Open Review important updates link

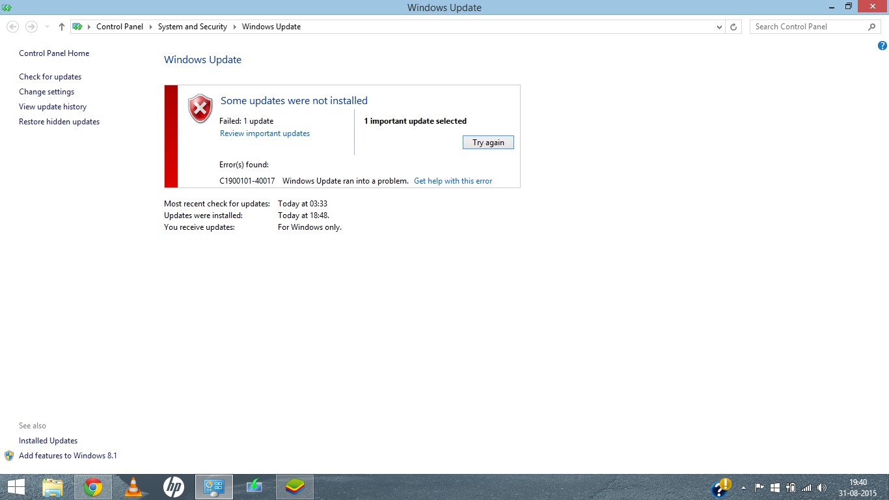pos(265,133)
